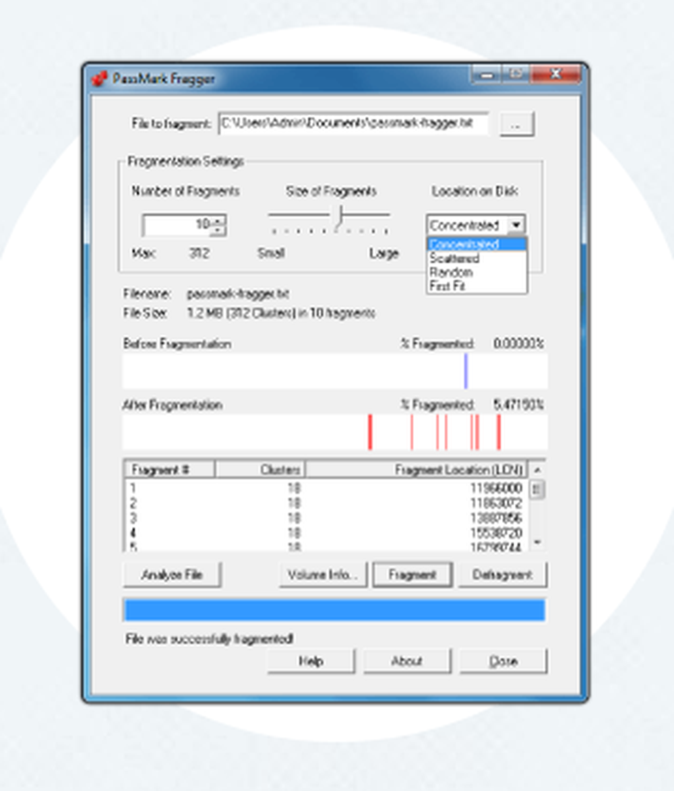The width and height of the screenshot is (674, 791).
Task: Select Concentrated in the dropdown list
Action: [x=477, y=244]
